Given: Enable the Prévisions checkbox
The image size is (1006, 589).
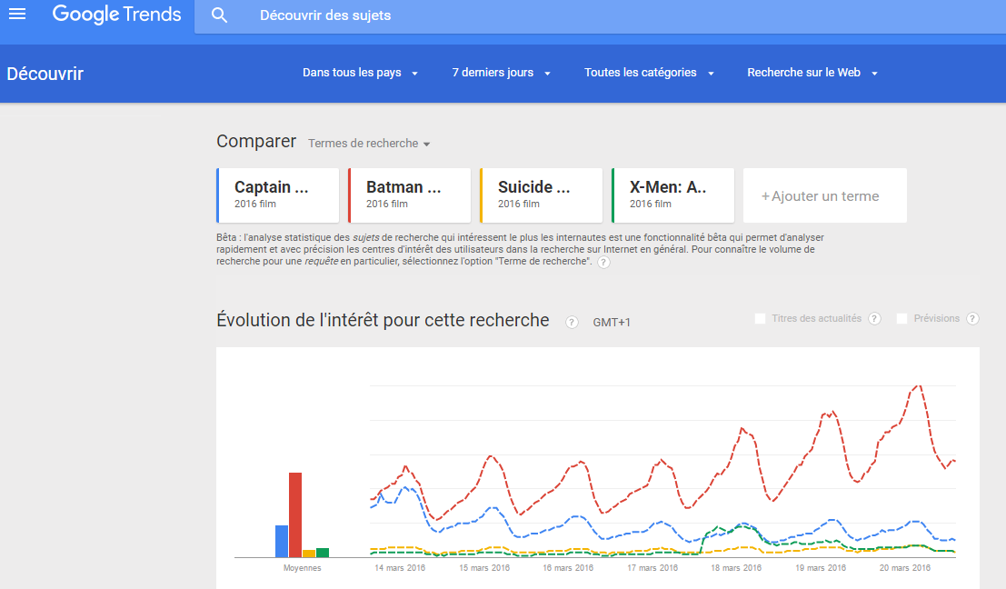Looking at the screenshot, I should click(902, 319).
